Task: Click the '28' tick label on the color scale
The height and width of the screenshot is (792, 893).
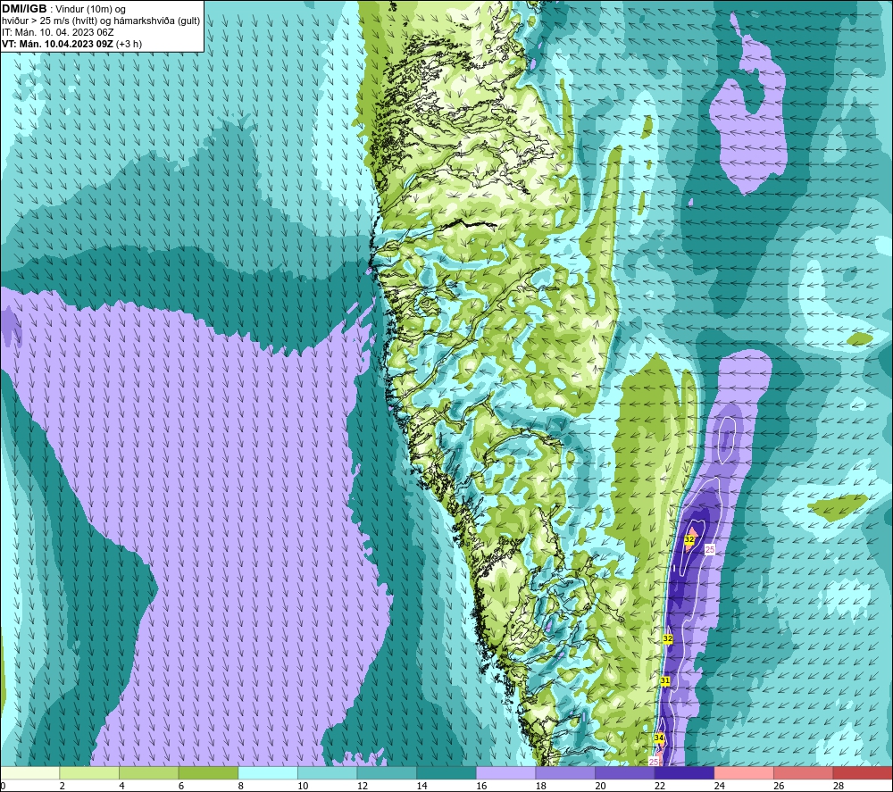Action: pos(839,786)
